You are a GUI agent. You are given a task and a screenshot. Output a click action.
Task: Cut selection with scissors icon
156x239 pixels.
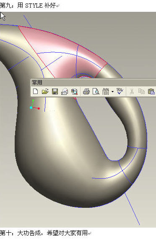click(132, 91)
